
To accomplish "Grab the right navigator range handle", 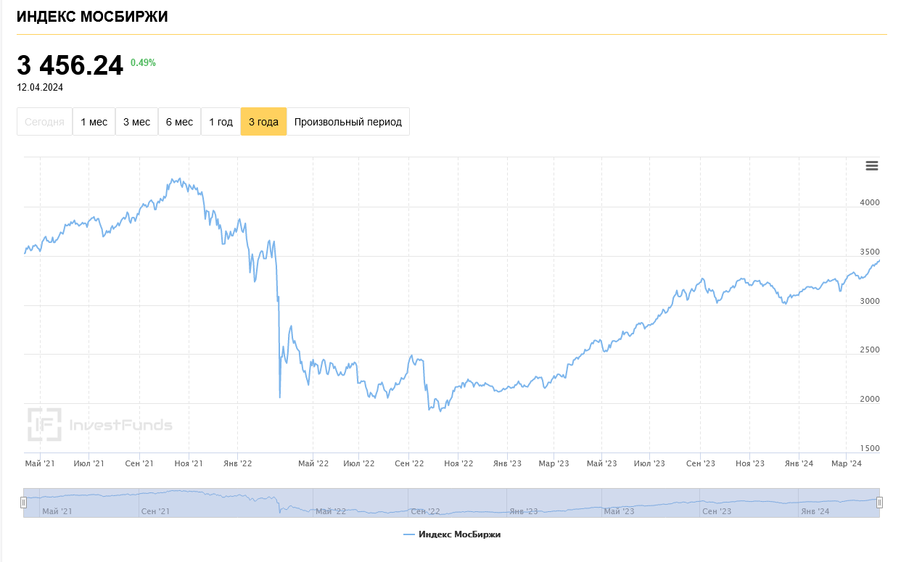I will coord(879,503).
